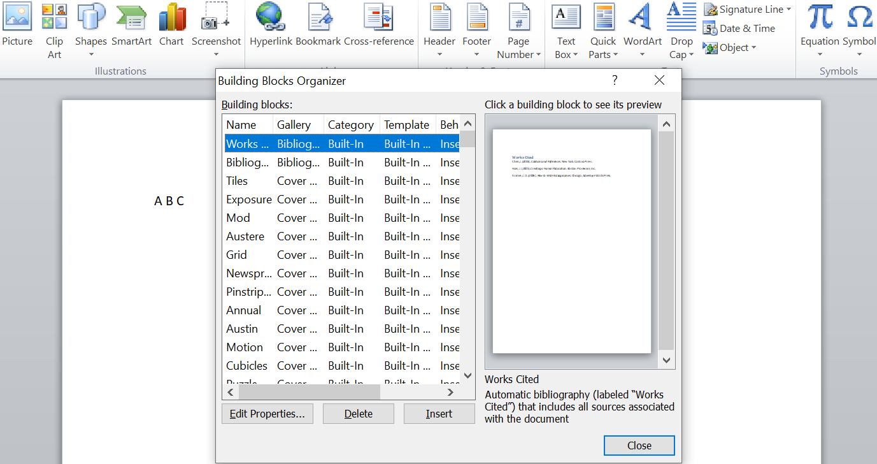Image resolution: width=877 pixels, height=464 pixels.
Task: Insert the selected building block
Action: 439,414
